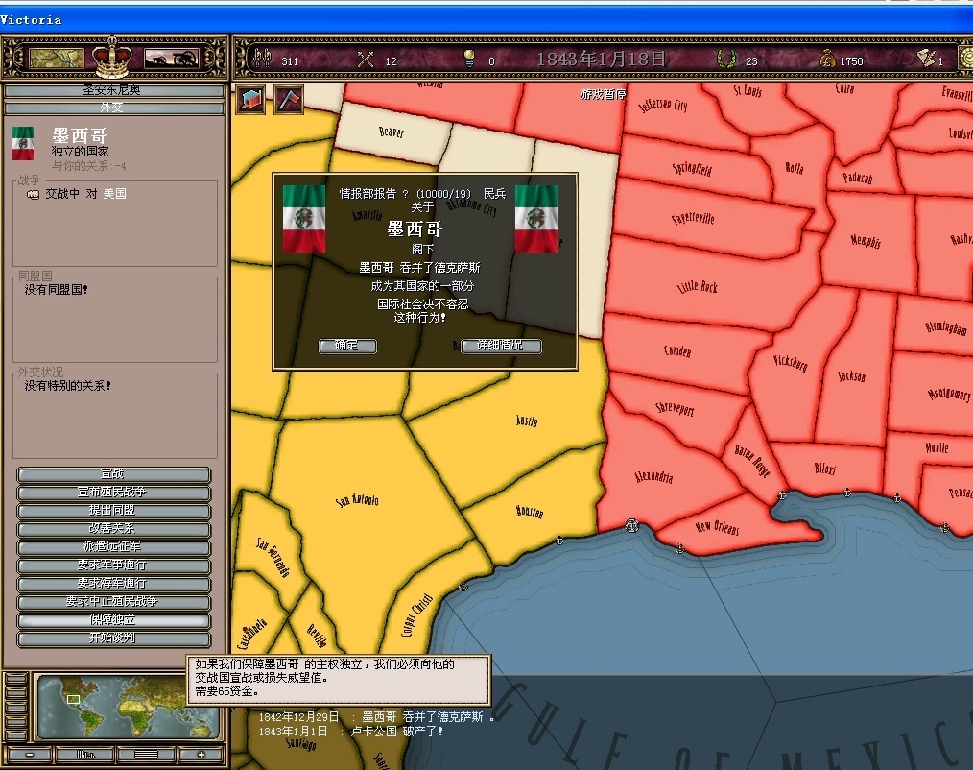Click the war icon beside 交战中 对 美国
The image size is (973, 770).
[x=33, y=194]
